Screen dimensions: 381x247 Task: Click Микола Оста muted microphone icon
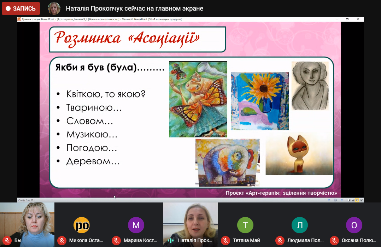tap(61, 241)
